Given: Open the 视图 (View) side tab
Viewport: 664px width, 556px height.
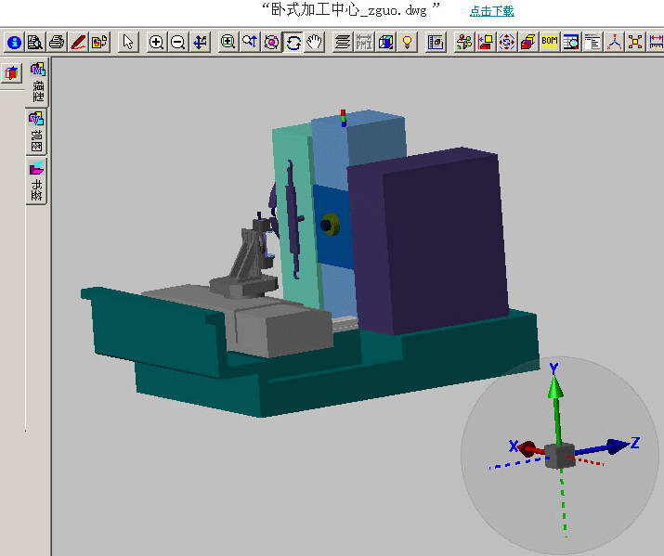Looking at the screenshot, I should pos(38,132).
